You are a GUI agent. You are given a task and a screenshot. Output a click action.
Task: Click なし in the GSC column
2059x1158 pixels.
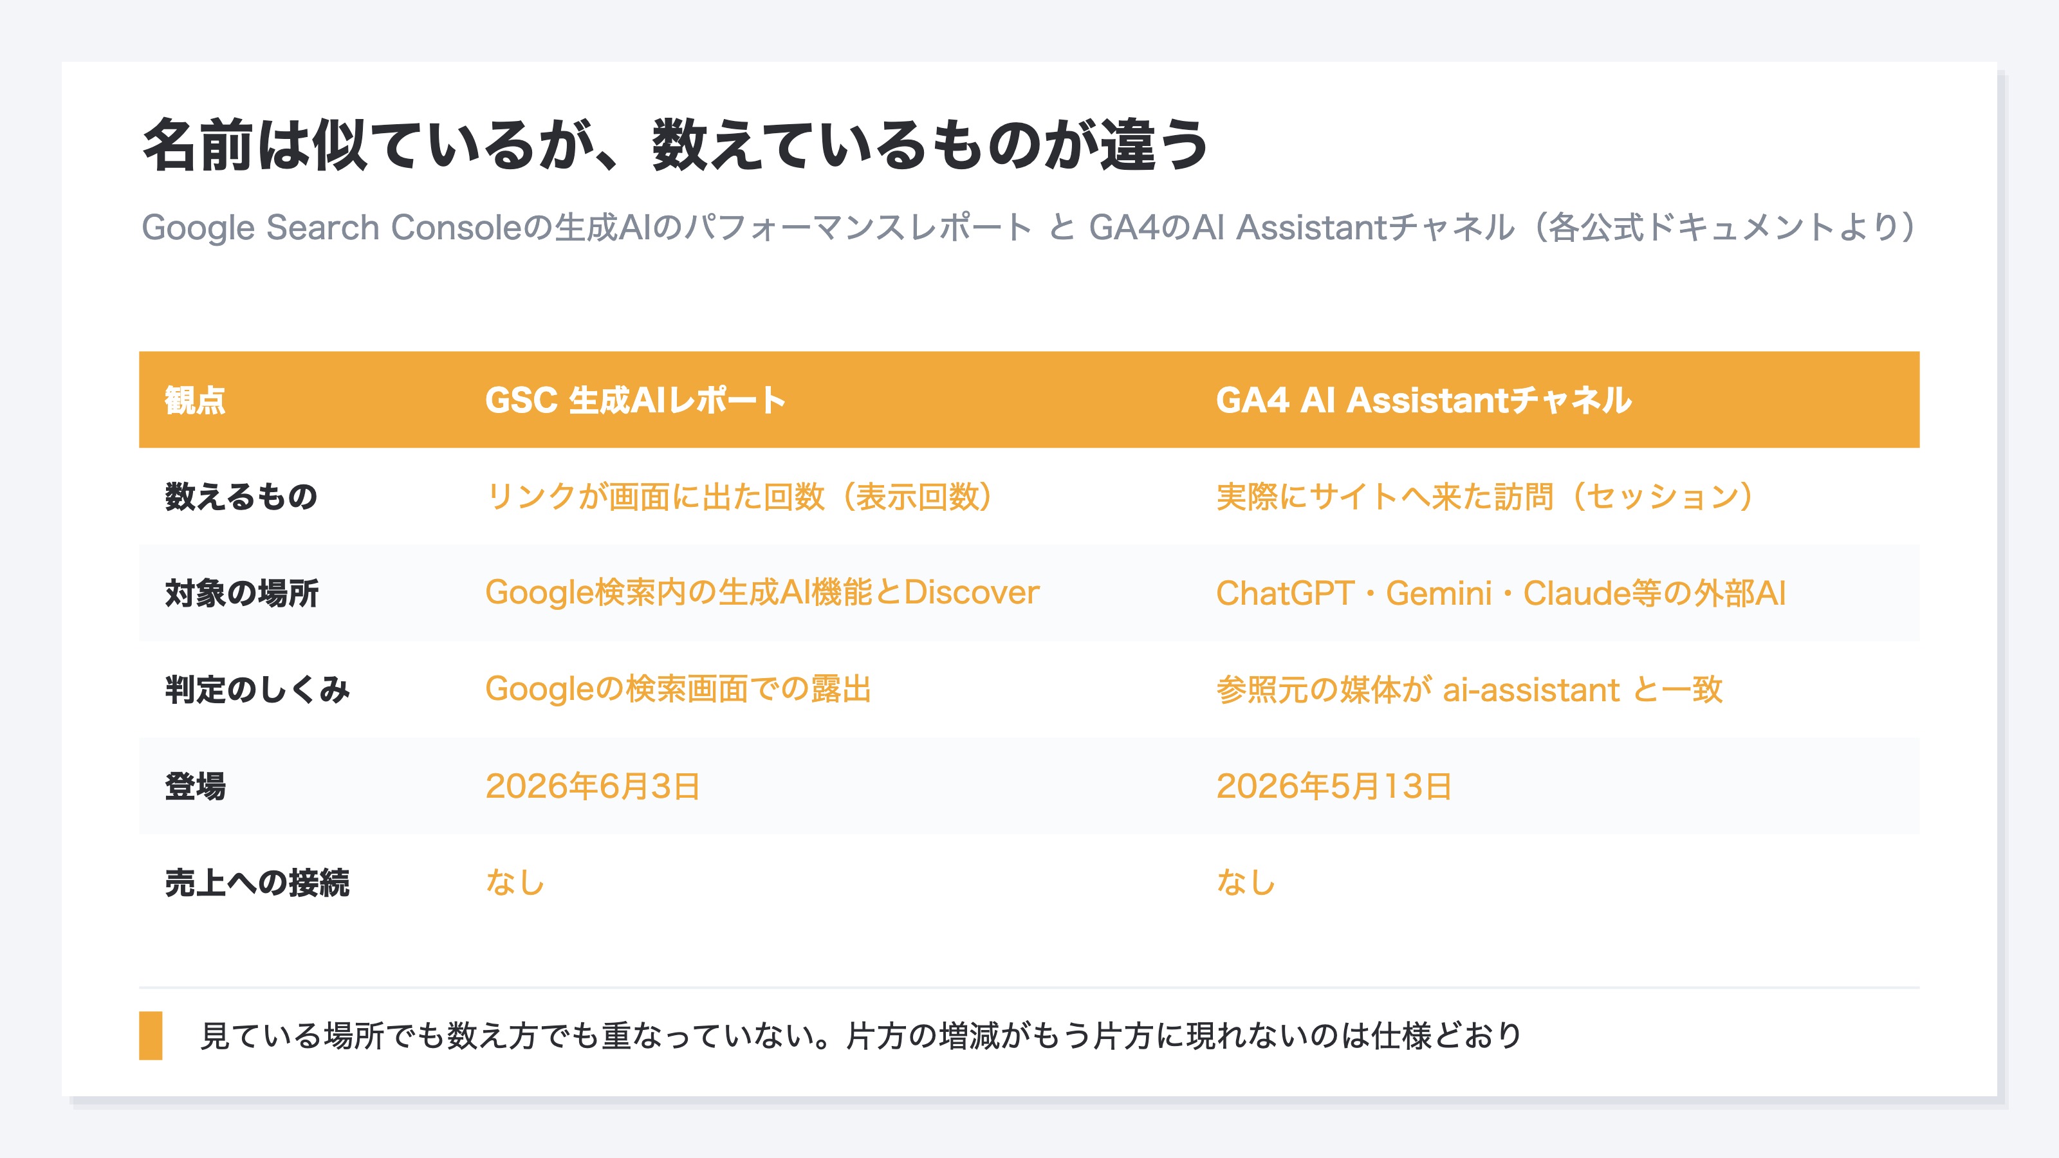click(x=515, y=883)
